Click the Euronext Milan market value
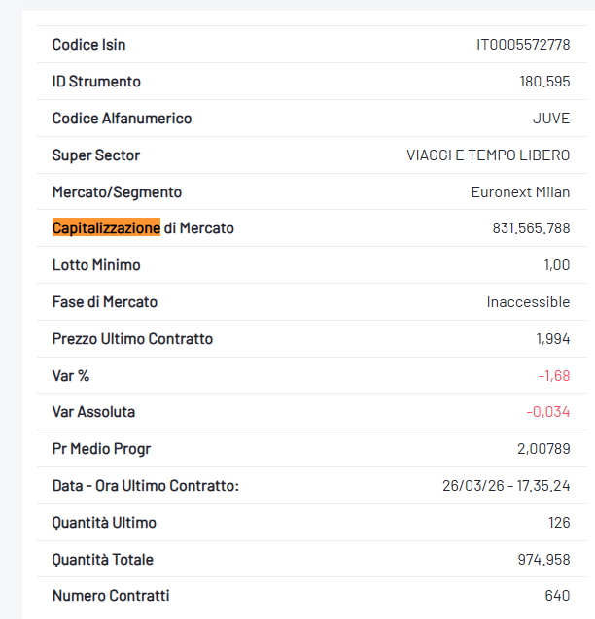595x619 pixels. click(x=520, y=192)
